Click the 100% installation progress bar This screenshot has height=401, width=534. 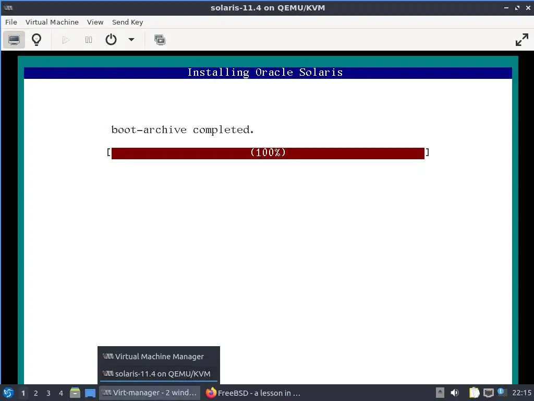pos(268,153)
